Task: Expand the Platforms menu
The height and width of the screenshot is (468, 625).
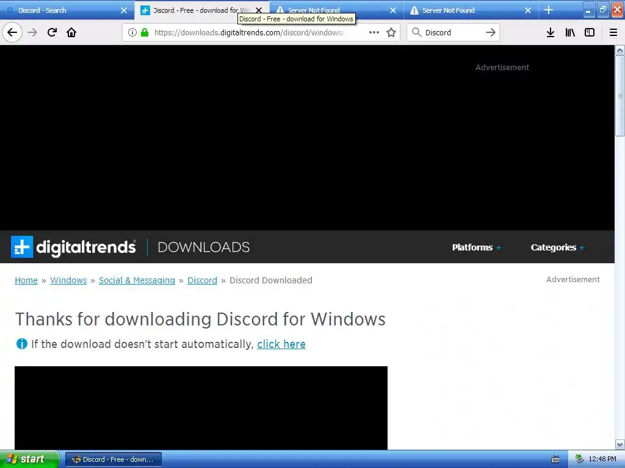Action: point(476,247)
